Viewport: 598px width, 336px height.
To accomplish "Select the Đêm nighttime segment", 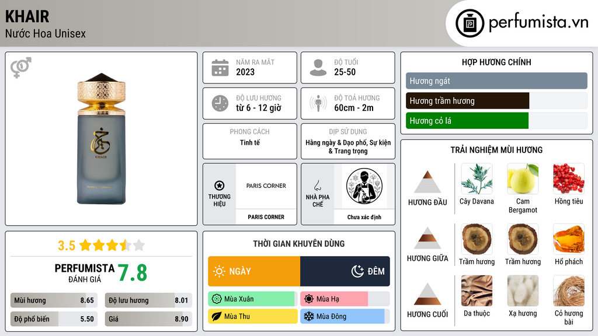I will (x=345, y=271).
